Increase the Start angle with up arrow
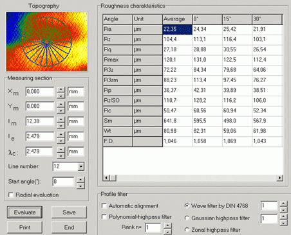The height and width of the screenshot is (235, 291). tap(80, 180)
